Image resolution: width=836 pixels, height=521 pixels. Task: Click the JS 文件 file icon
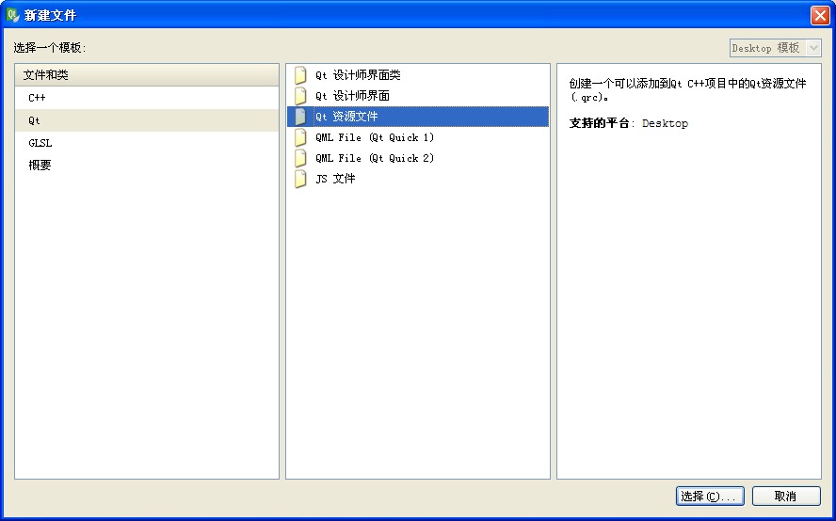pyautogui.click(x=300, y=179)
